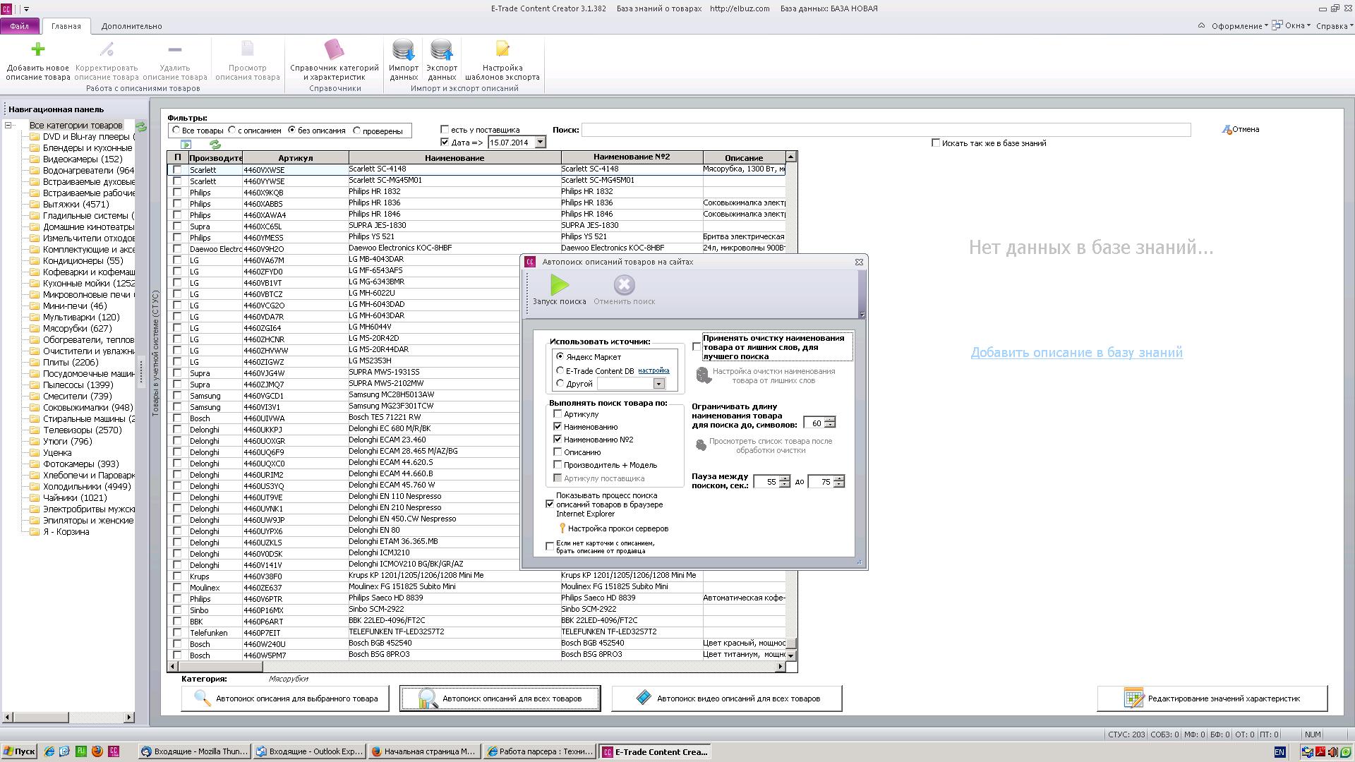The height and width of the screenshot is (762, 1355).
Task: Select the Все товары filter radio button
Action: tap(176, 131)
